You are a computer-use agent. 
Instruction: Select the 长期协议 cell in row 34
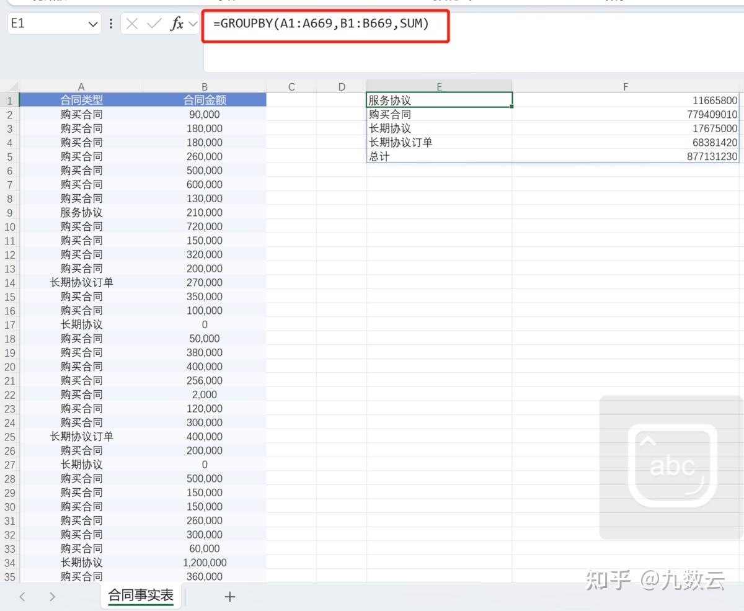[x=81, y=562]
